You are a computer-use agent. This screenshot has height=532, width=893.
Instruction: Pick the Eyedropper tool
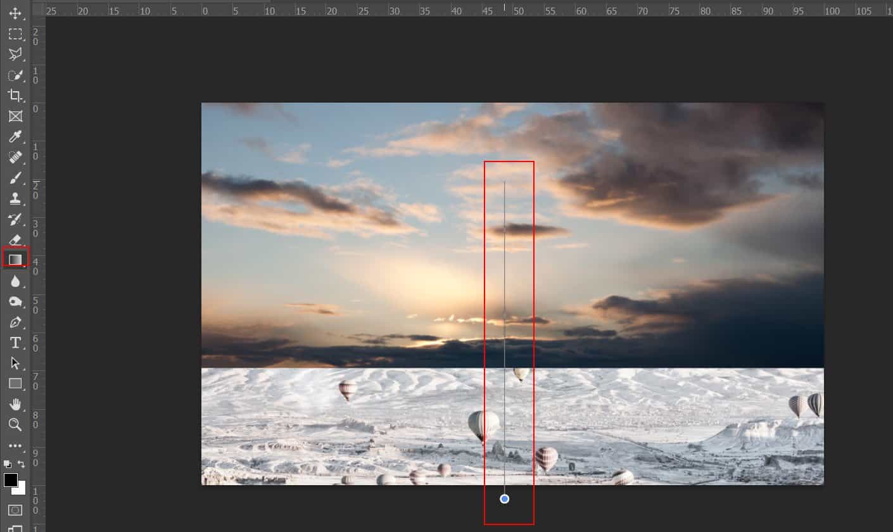pyautogui.click(x=15, y=137)
